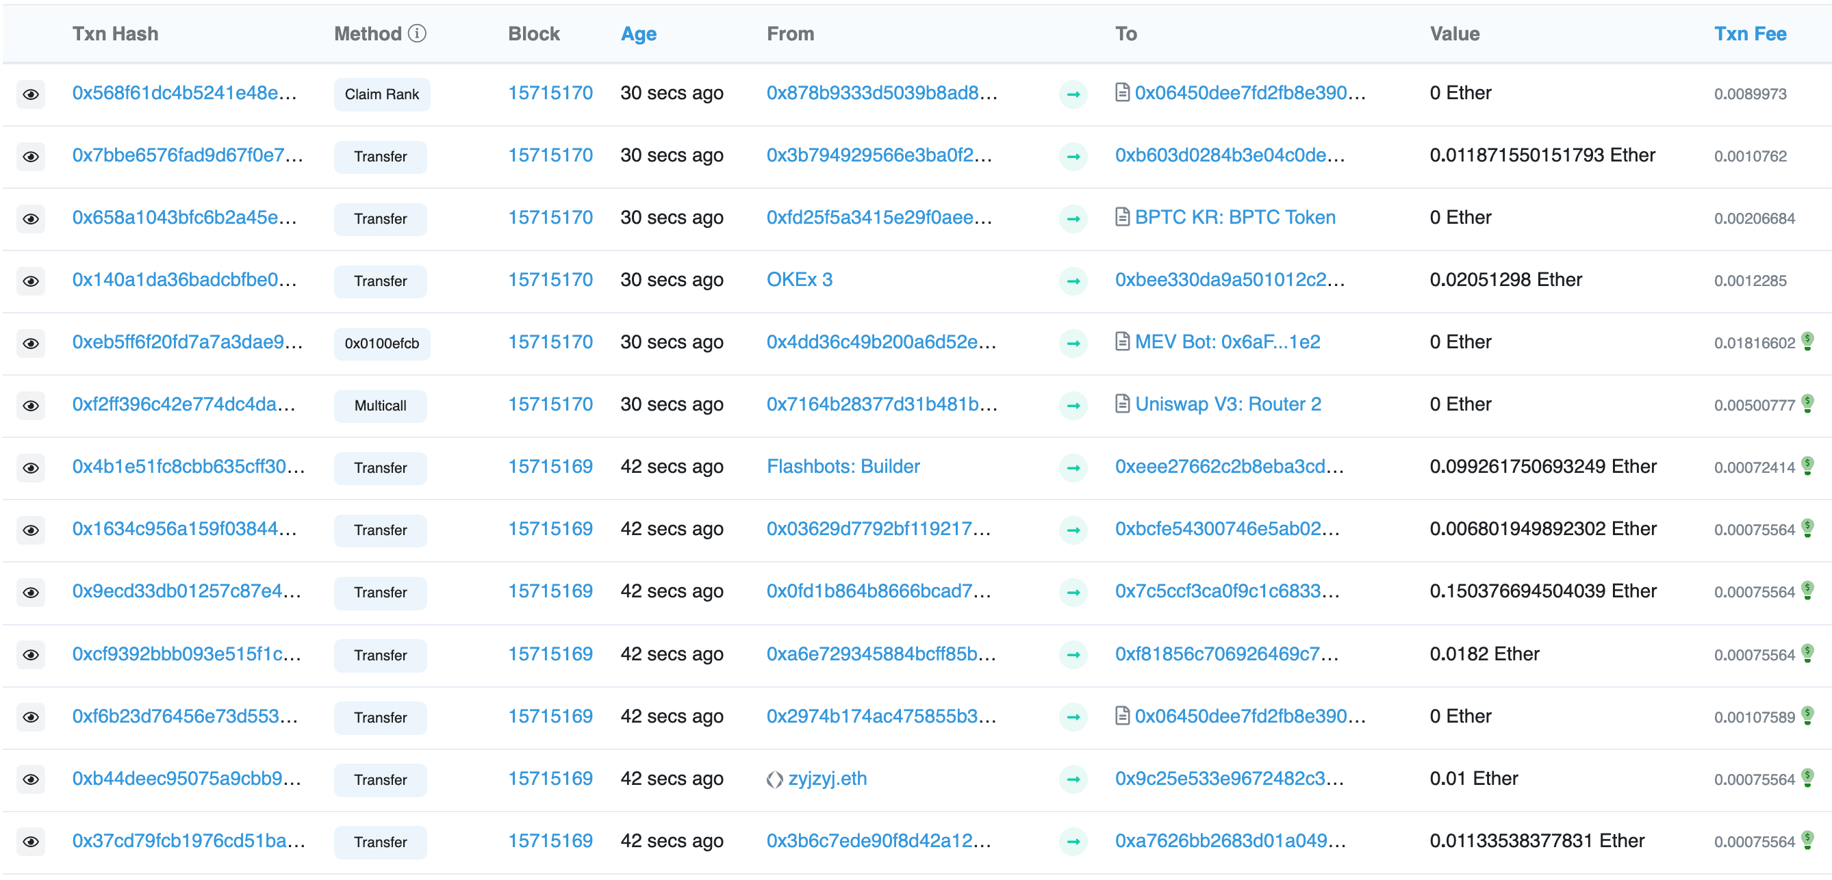Click green arrow icon in Flashbots: Builder row
The width and height of the screenshot is (1832, 880).
pyautogui.click(x=1073, y=468)
